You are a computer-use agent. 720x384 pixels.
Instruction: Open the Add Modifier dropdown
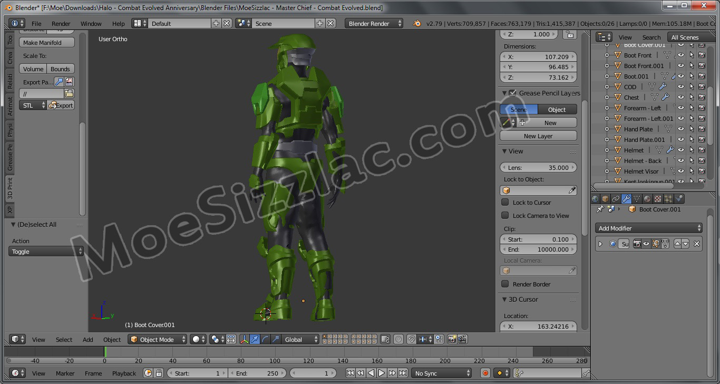[x=649, y=228]
